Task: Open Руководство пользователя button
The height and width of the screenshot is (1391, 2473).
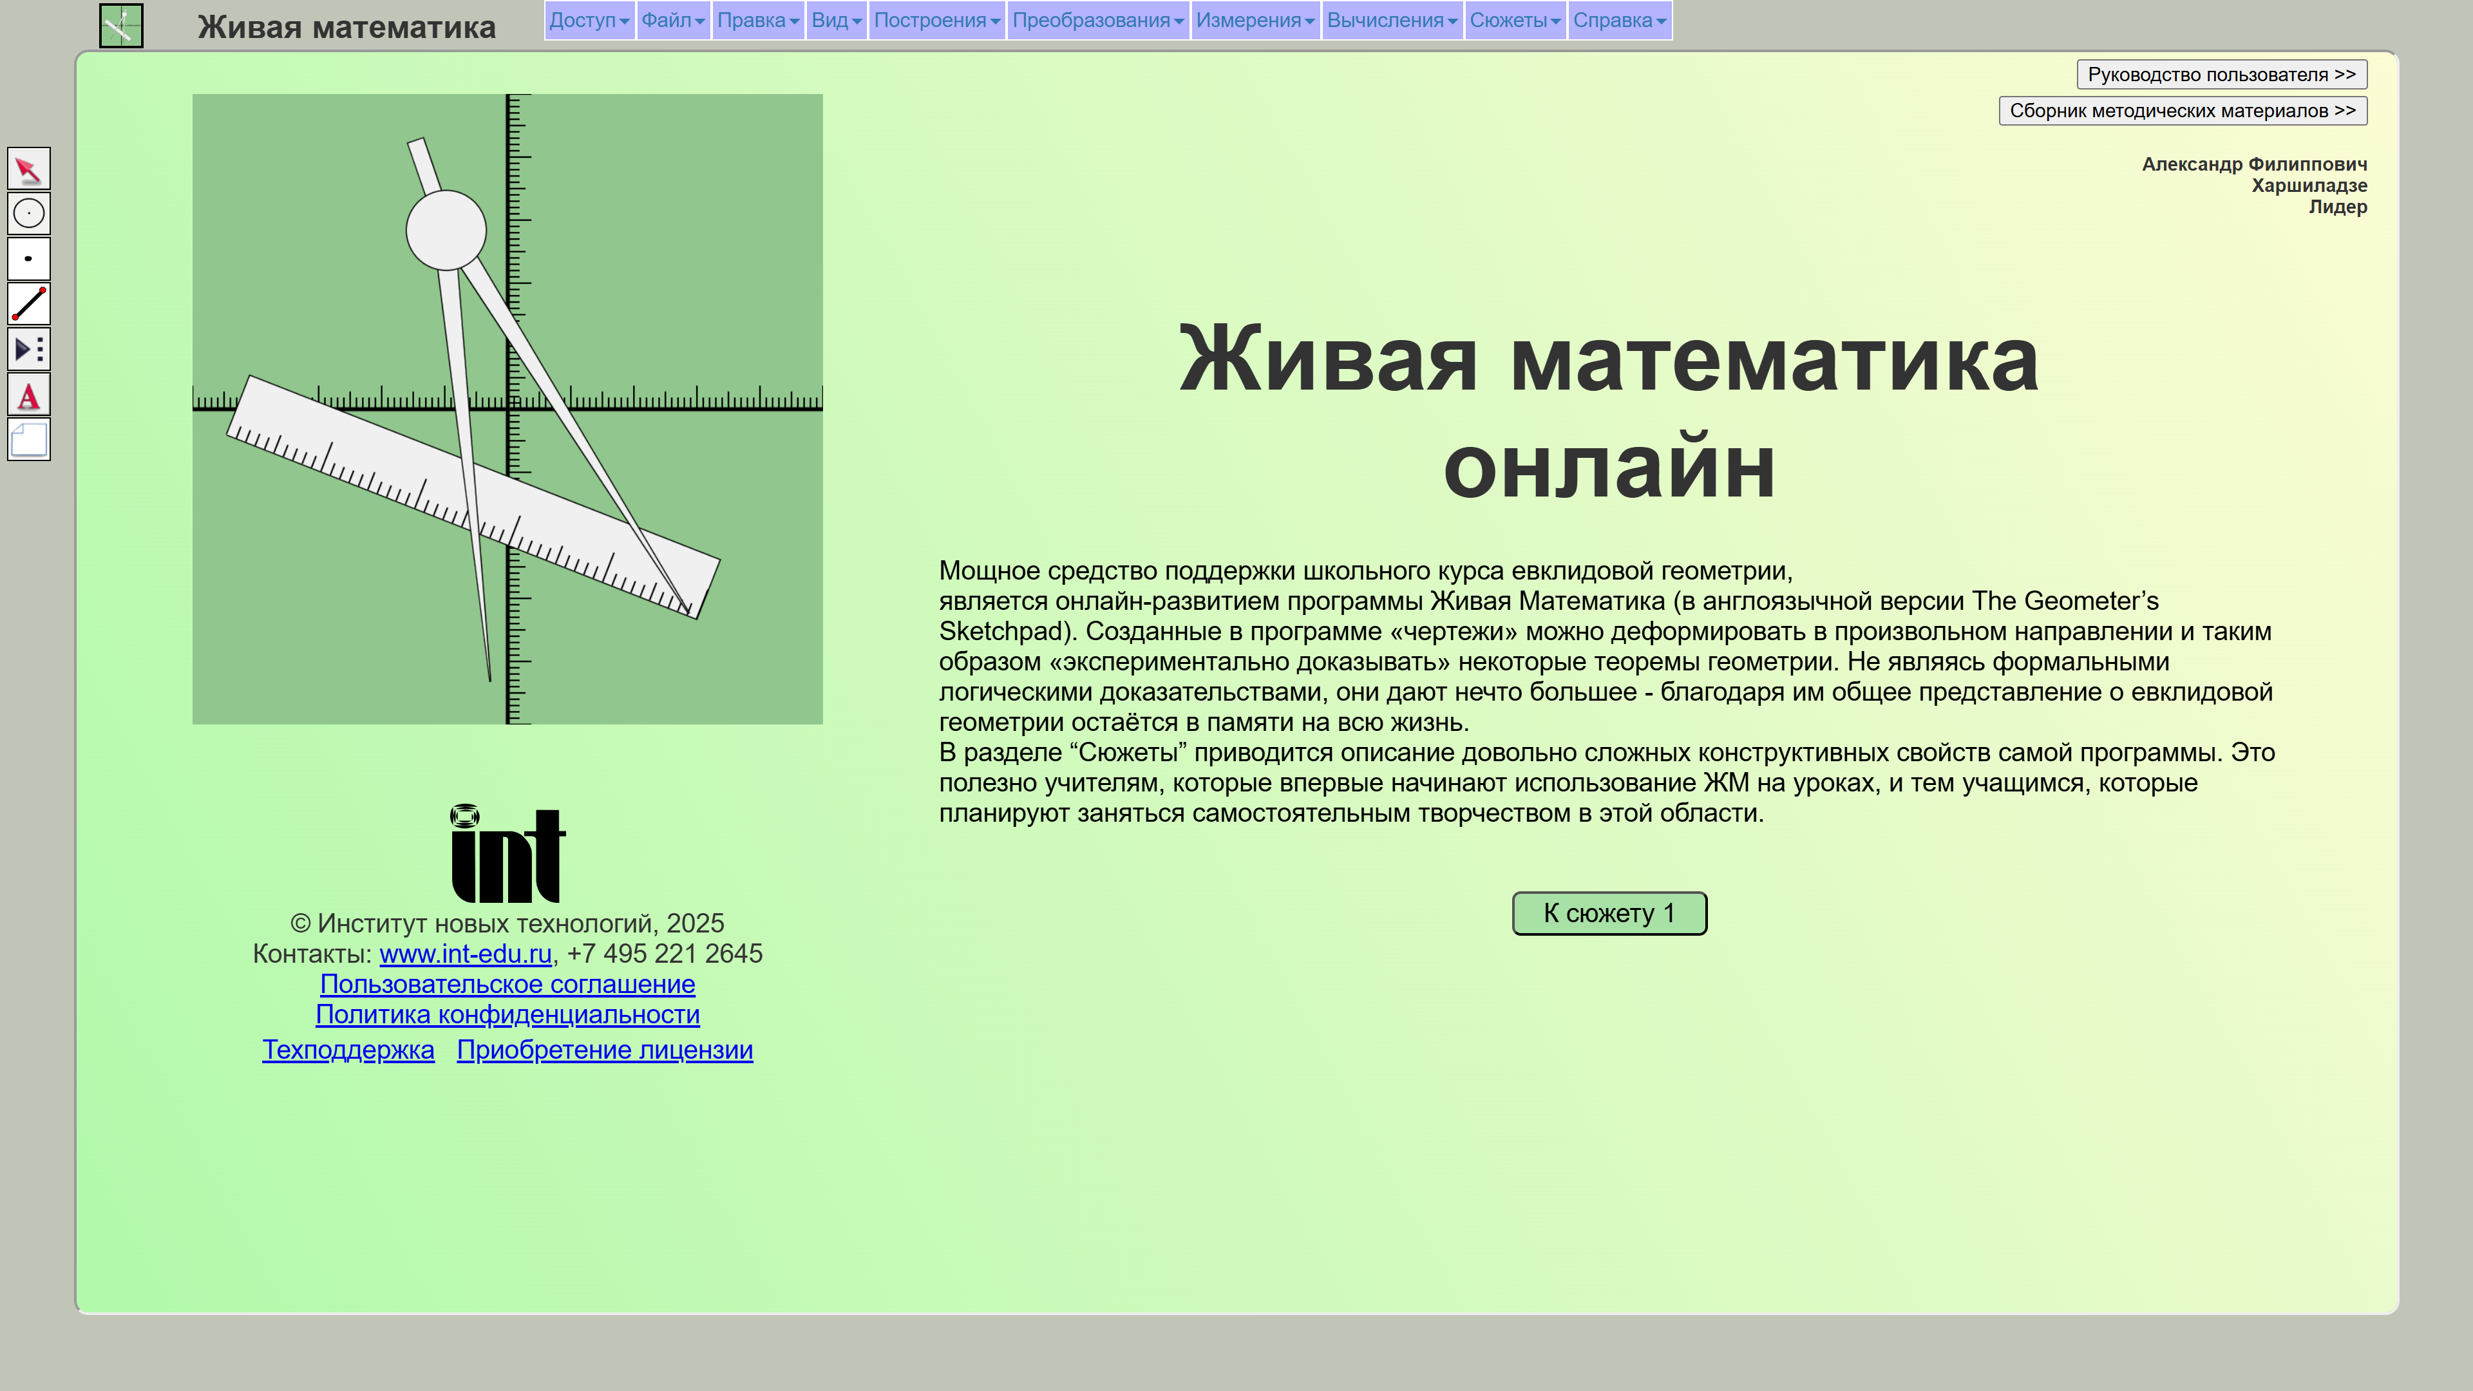Action: 2221,75
